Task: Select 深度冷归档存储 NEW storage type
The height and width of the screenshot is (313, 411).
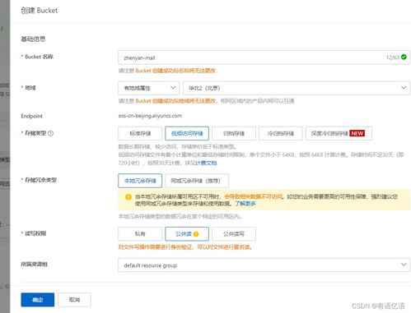Action: click(339, 133)
